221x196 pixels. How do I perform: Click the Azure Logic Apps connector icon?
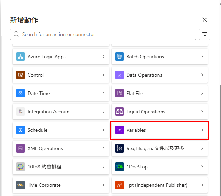pos(21,57)
